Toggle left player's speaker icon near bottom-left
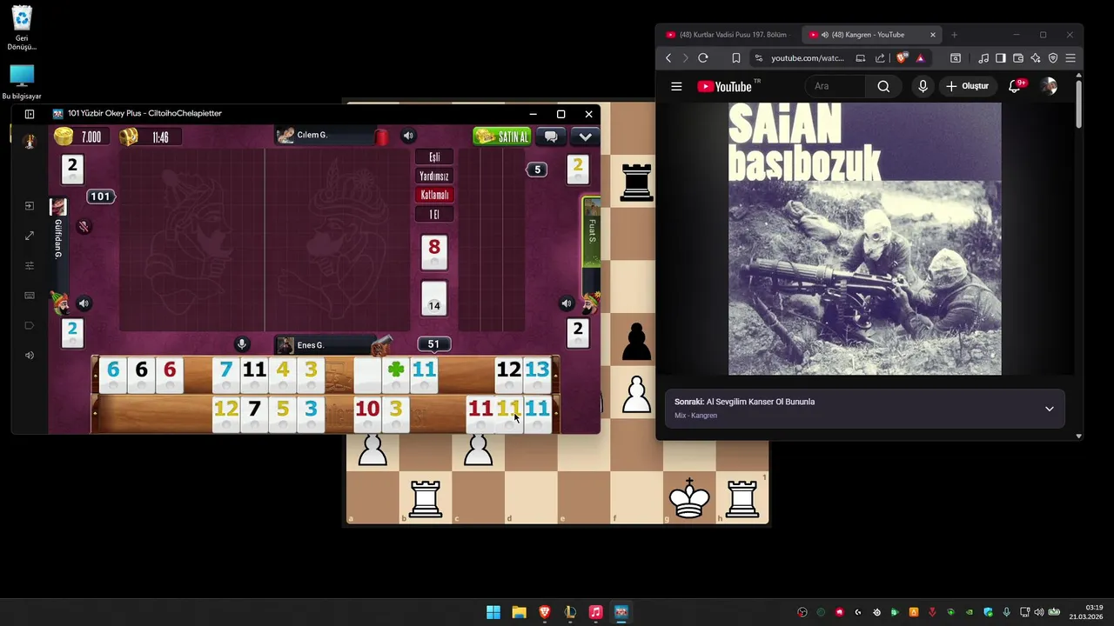 pos(84,303)
